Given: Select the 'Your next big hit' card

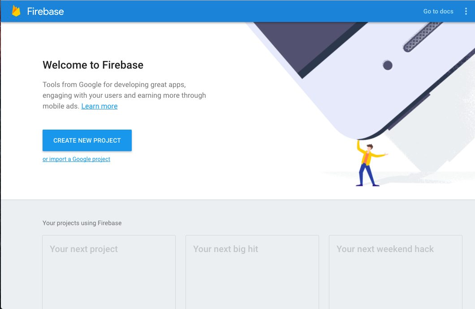Looking at the screenshot, I should (252, 272).
